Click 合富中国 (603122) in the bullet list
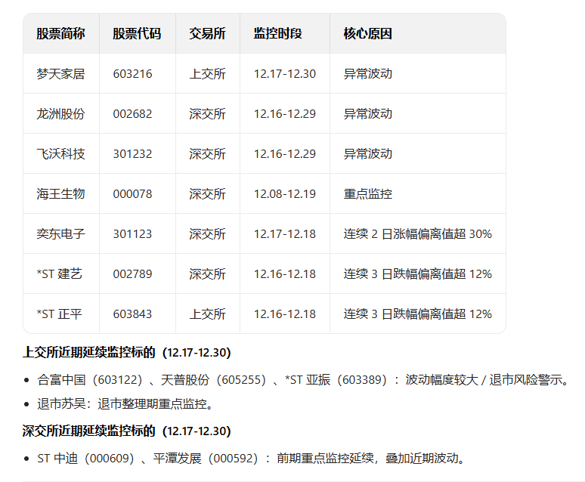This screenshot has width=585, height=482. point(90,380)
